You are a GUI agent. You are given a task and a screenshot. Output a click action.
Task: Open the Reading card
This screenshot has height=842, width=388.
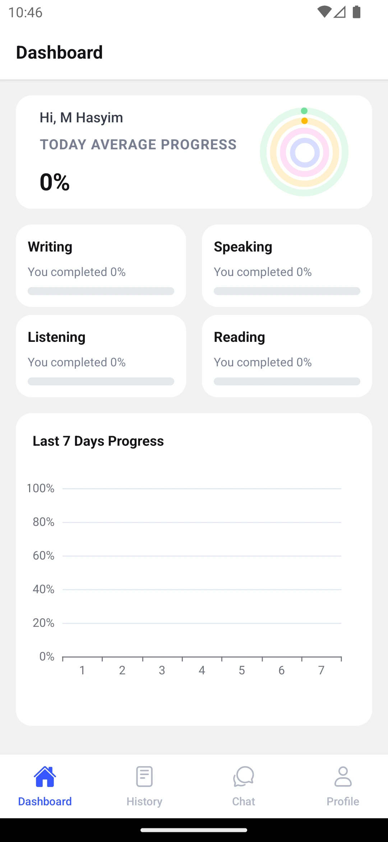point(287,356)
